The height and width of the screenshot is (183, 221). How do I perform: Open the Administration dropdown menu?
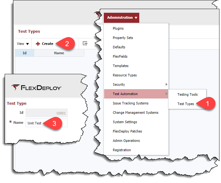121,18
